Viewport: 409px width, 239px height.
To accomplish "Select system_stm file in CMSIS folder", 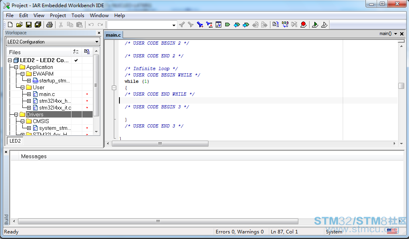I will click(54, 128).
